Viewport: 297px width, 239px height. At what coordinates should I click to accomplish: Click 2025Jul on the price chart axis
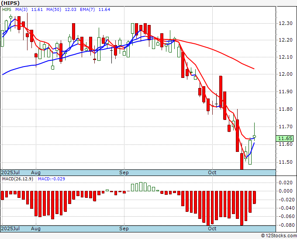(x=10, y=172)
